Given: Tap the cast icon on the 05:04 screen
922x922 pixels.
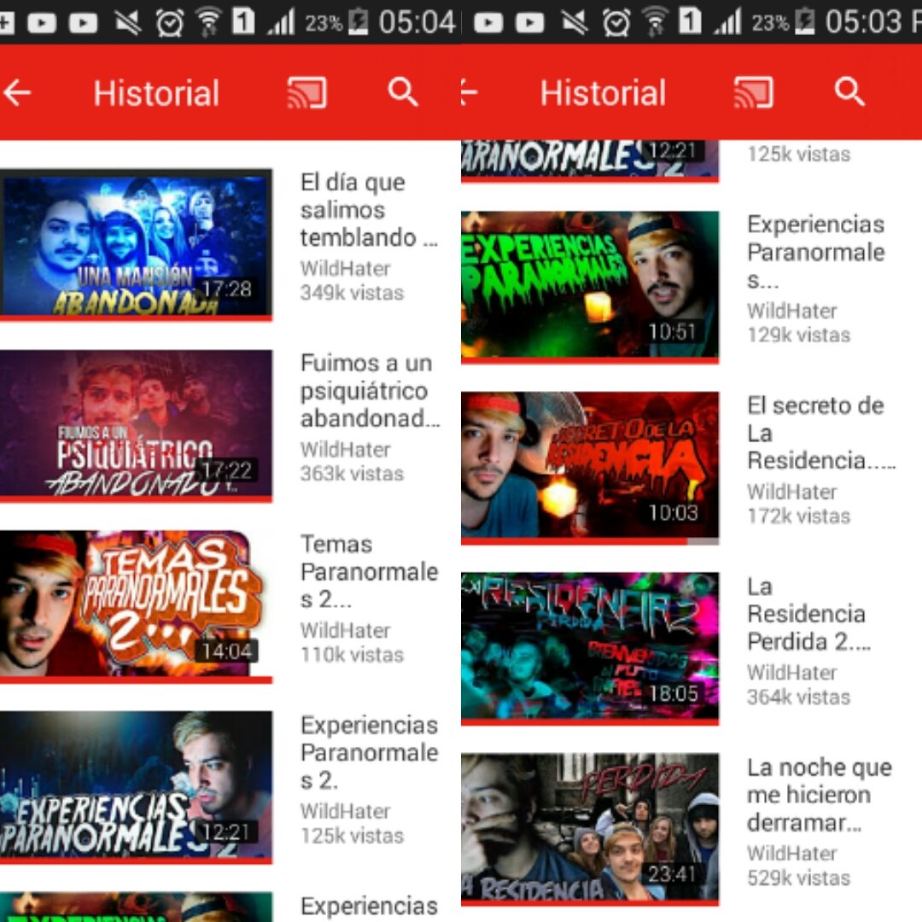Looking at the screenshot, I should point(306,93).
